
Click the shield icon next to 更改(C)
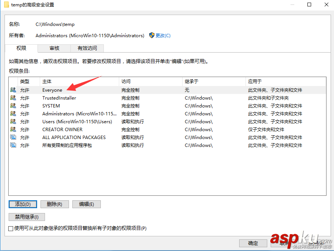click(x=152, y=35)
